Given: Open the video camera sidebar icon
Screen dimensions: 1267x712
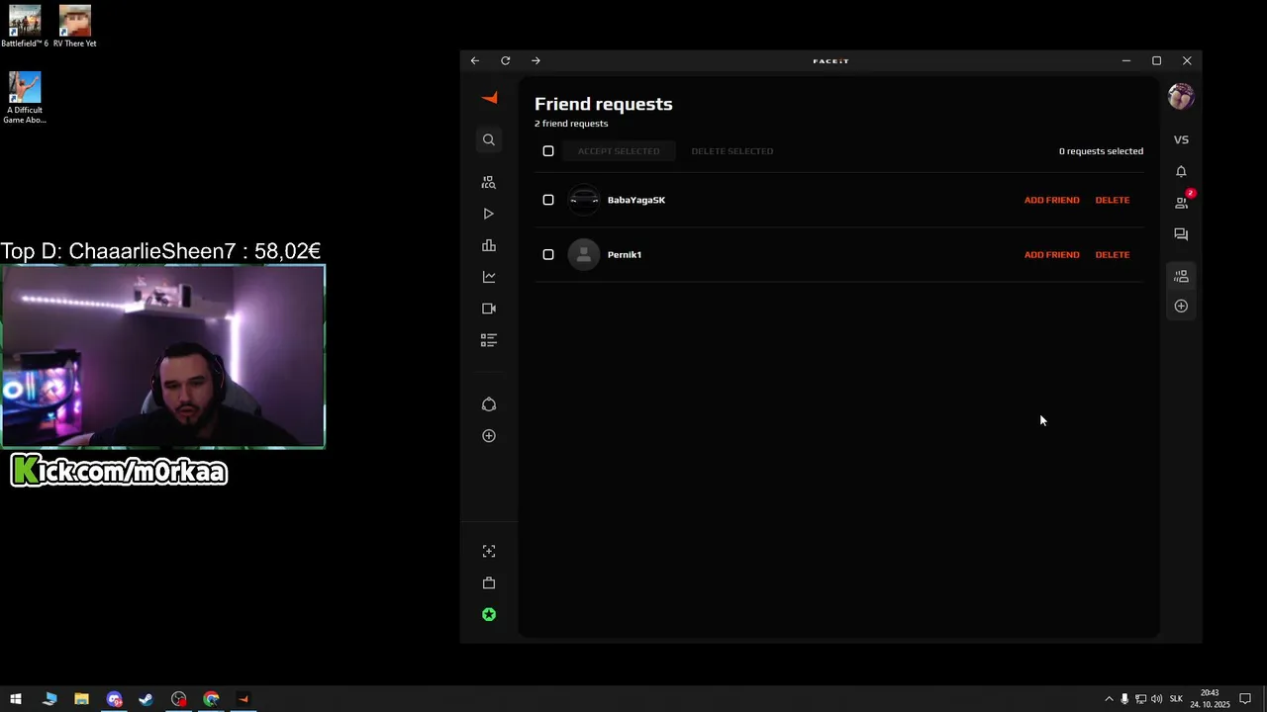Looking at the screenshot, I should pos(489,310).
